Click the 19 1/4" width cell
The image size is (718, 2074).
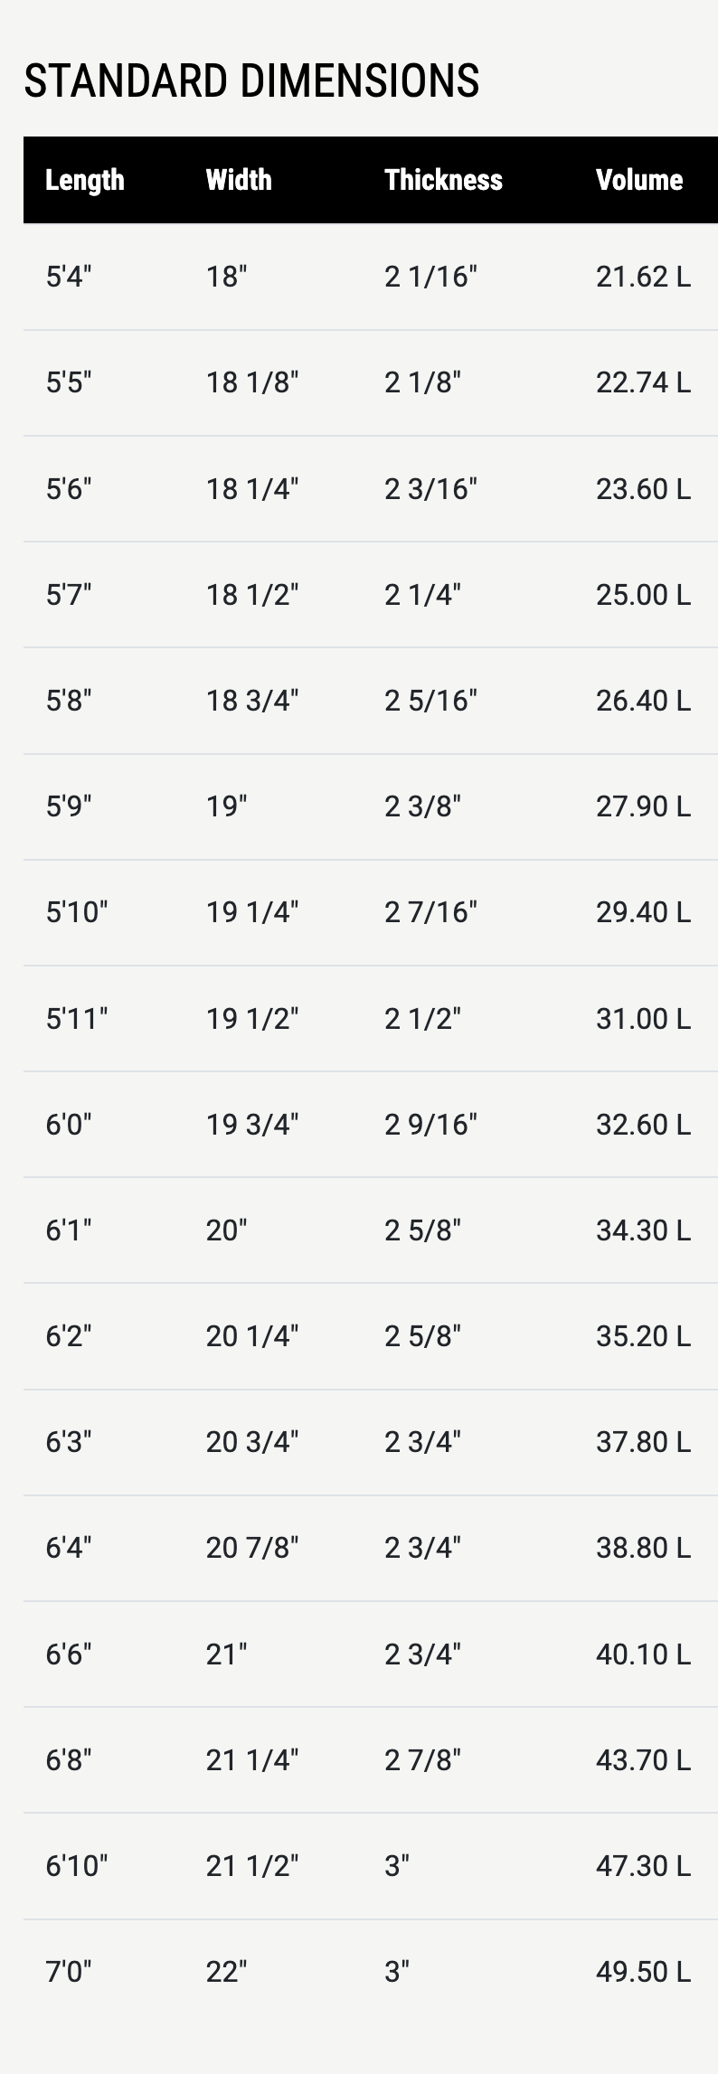click(x=252, y=912)
